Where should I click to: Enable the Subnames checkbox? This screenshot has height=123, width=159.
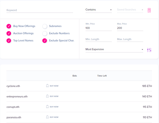pos(45,26)
